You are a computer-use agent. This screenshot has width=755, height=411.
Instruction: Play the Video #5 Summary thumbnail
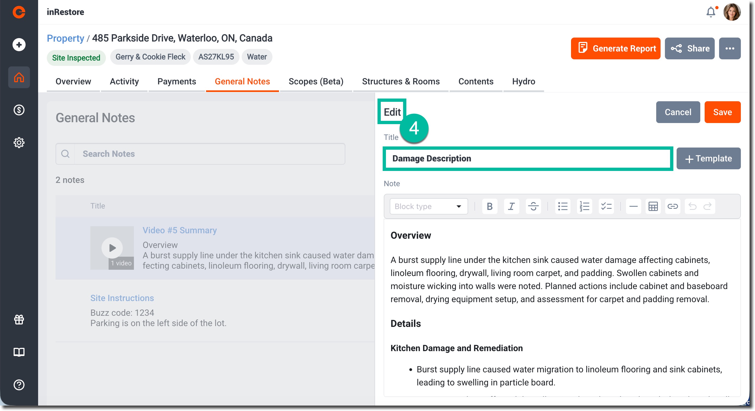[x=112, y=248]
